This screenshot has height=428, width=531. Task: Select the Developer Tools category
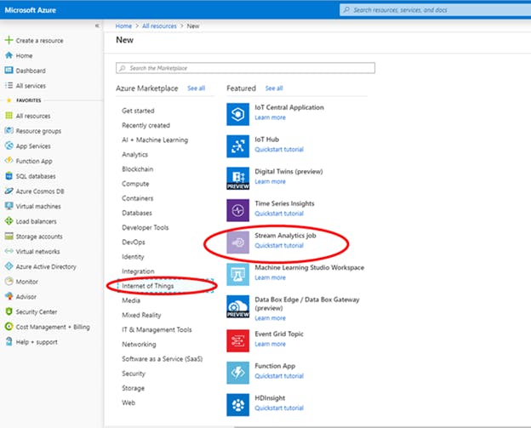point(146,227)
